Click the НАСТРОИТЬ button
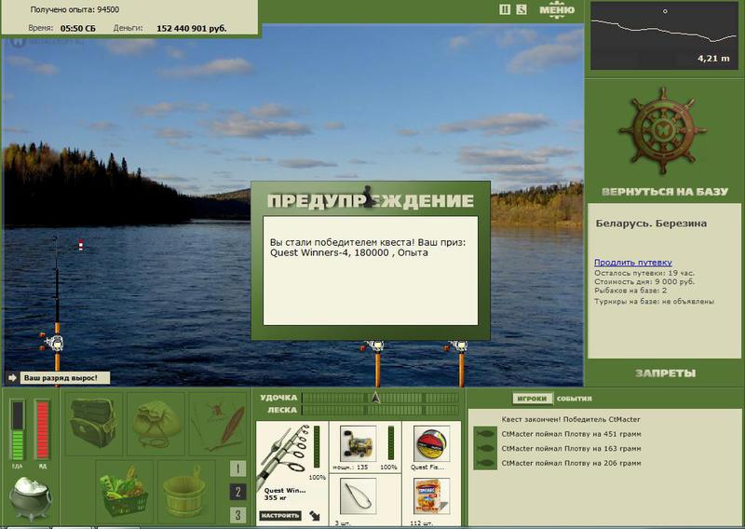 click(280, 515)
